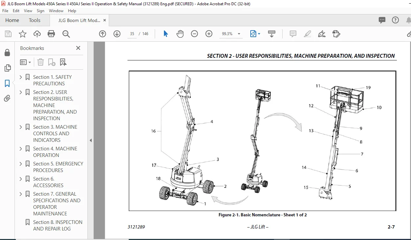Open the Sign menu
The width and height of the screenshot is (411, 240).
click(40, 11)
